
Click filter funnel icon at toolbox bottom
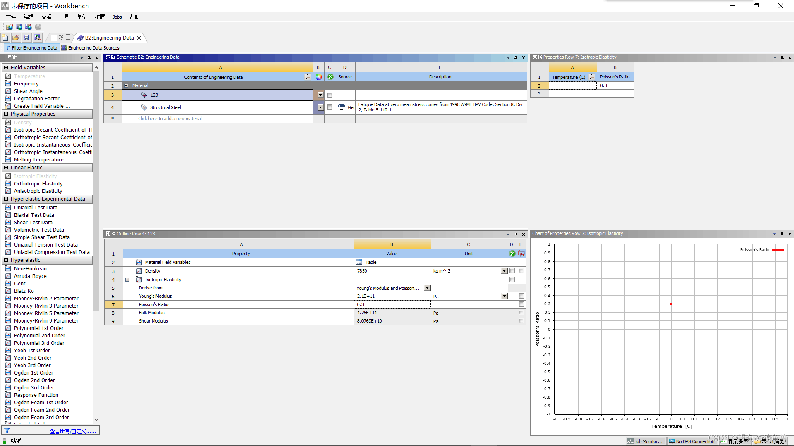click(7, 431)
